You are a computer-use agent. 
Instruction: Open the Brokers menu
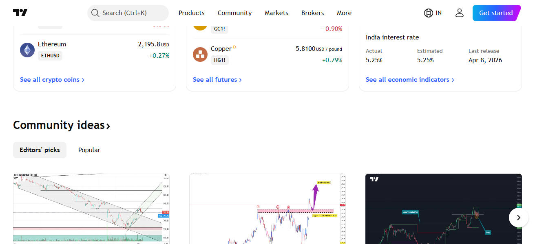pos(312,13)
